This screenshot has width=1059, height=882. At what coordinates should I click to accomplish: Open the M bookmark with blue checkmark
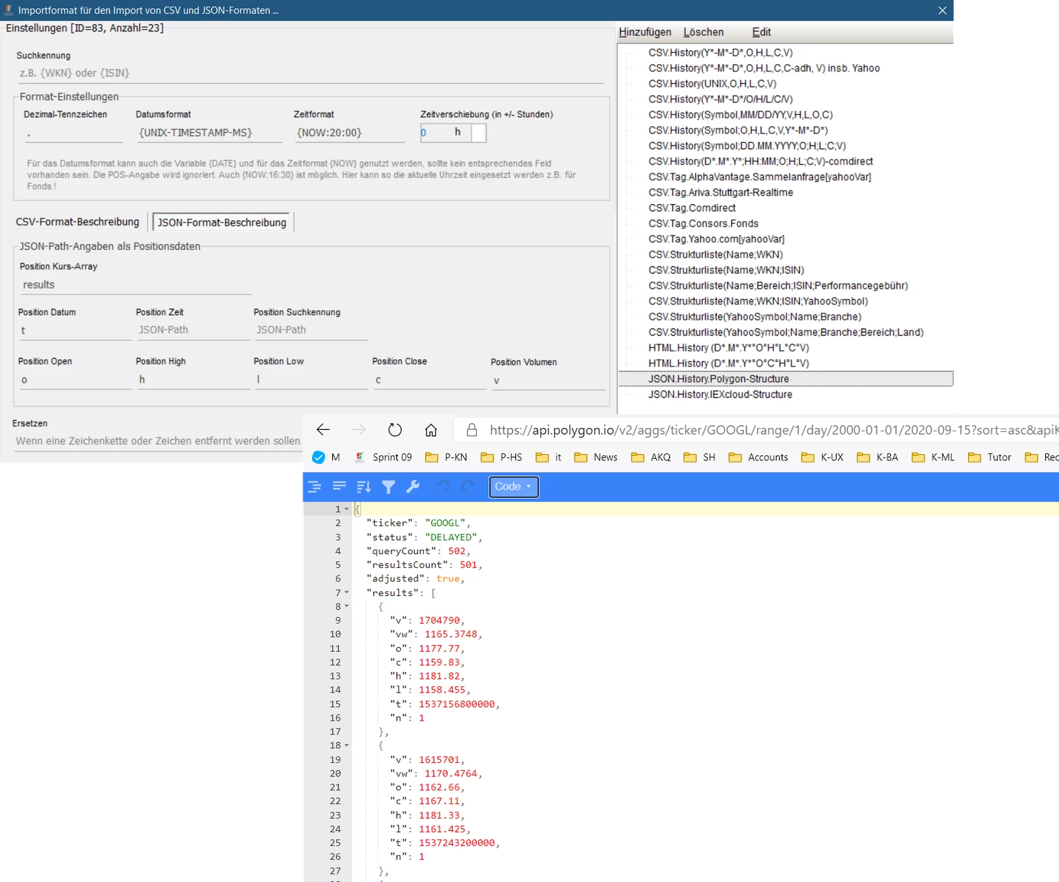click(327, 457)
